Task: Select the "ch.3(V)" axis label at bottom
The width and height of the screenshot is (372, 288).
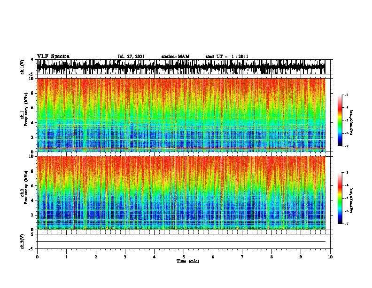Action: point(23,242)
